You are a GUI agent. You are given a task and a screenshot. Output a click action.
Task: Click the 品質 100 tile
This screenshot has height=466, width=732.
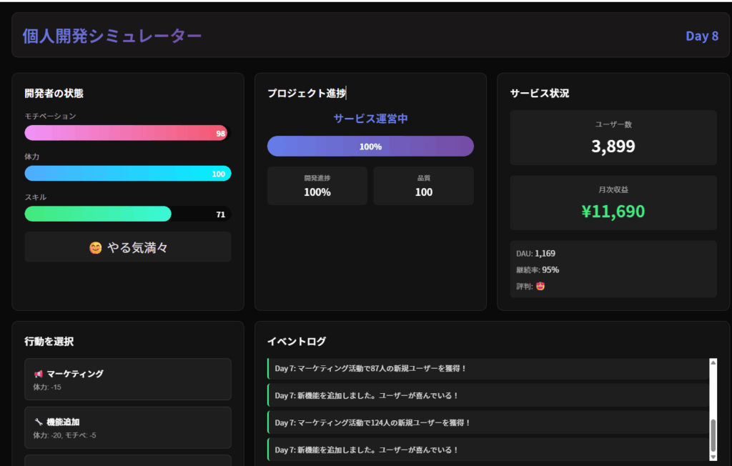423,186
